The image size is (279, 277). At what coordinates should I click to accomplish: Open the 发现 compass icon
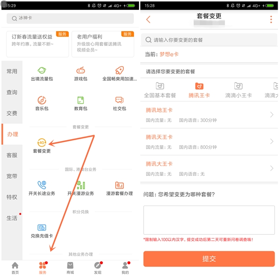tap(98, 265)
